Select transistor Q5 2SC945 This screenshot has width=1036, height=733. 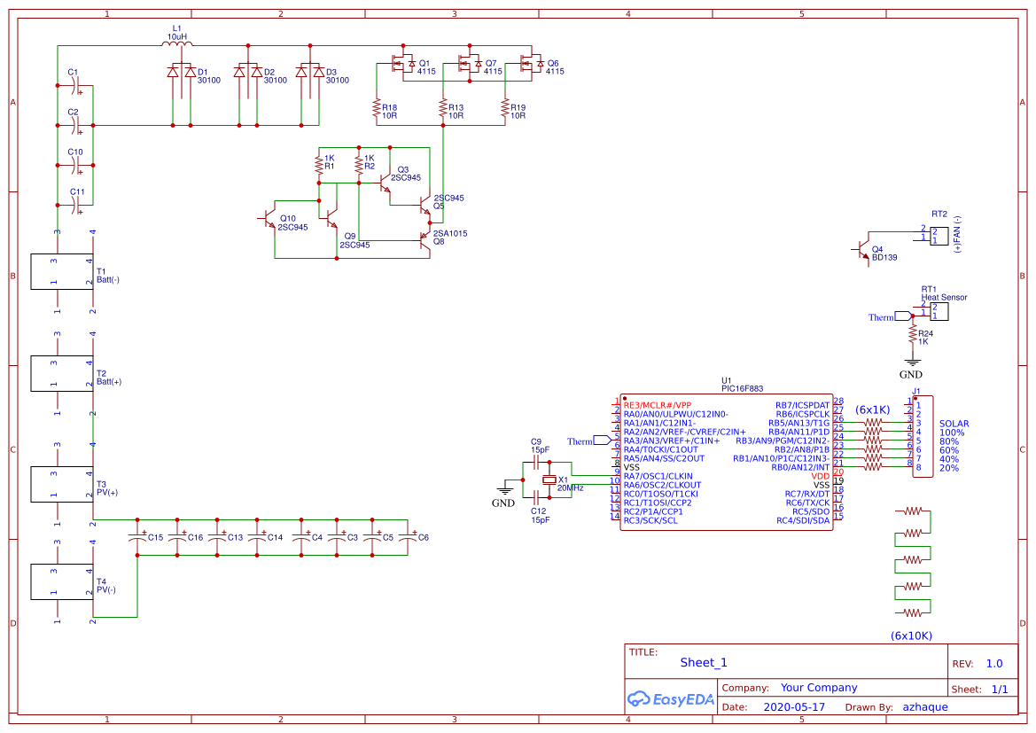point(425,207)
